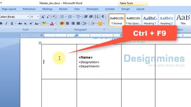
Task: Apply the Heading 1 style
Action: [x=150, y=20]
